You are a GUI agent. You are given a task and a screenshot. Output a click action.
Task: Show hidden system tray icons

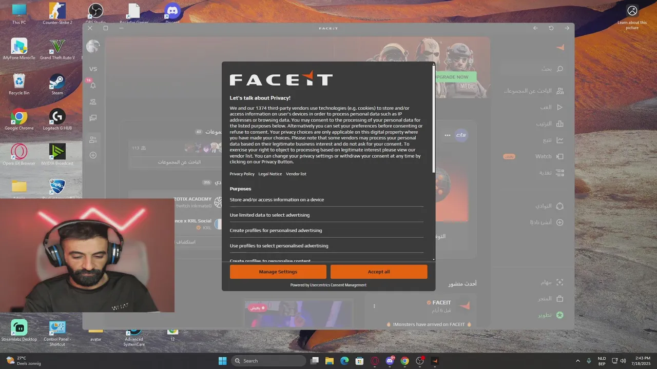[578, 361]
